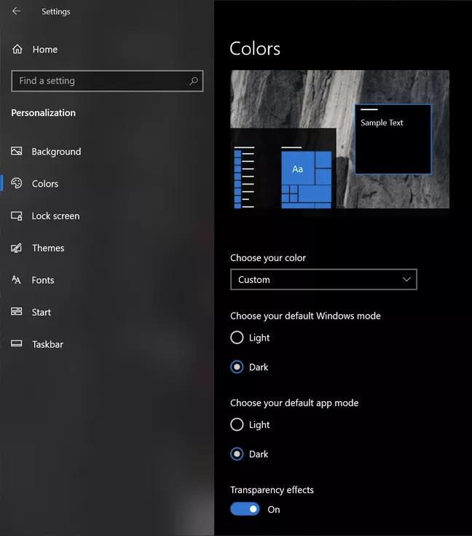Turn off Transparency effects toggle

point(245,509)
